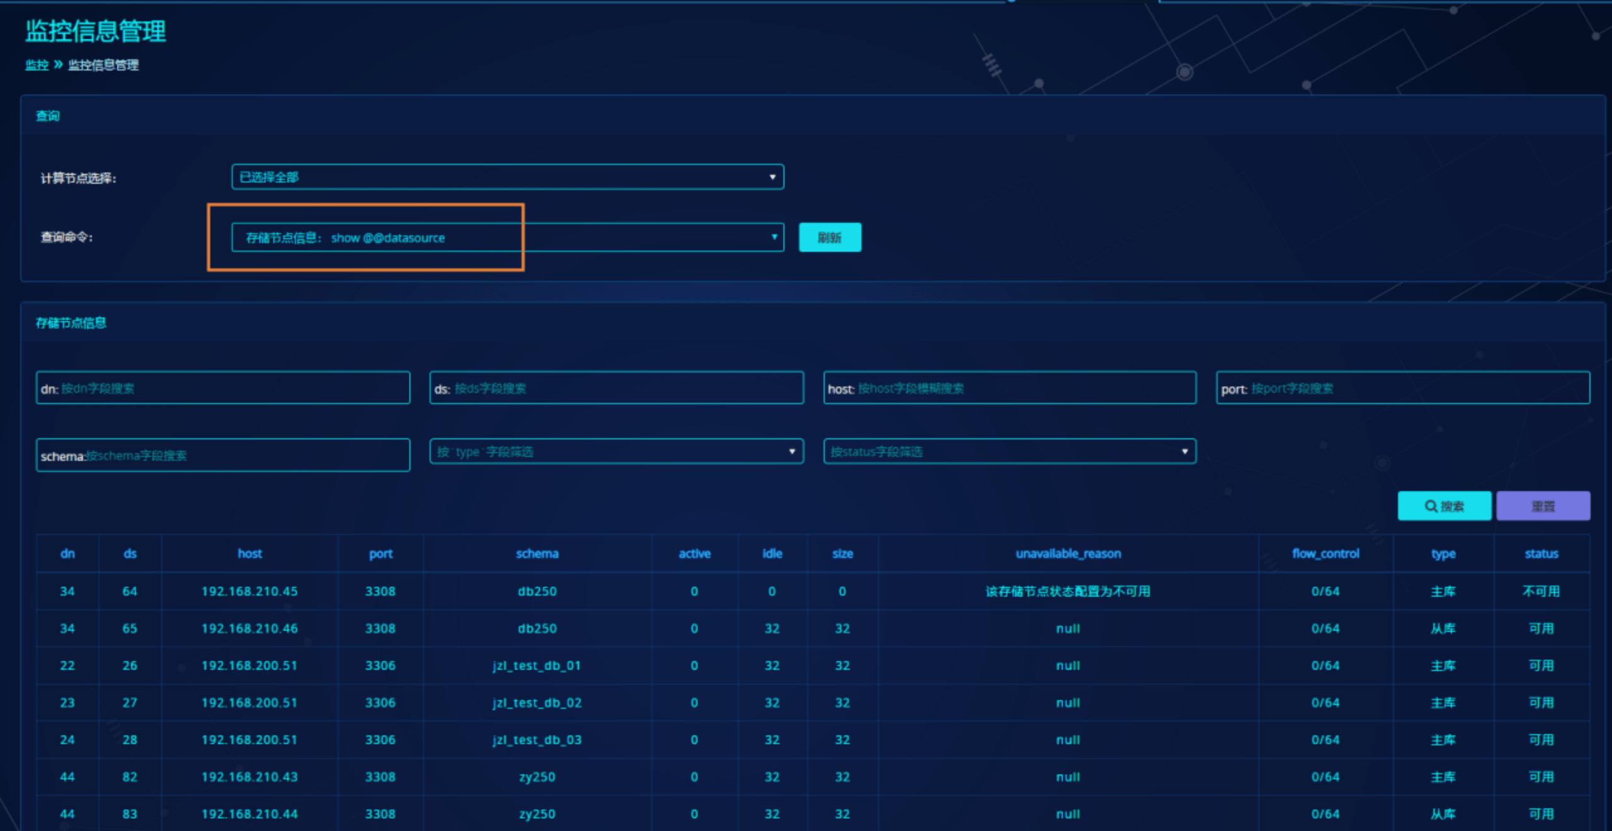Click the 重置 reset button

1543,506
